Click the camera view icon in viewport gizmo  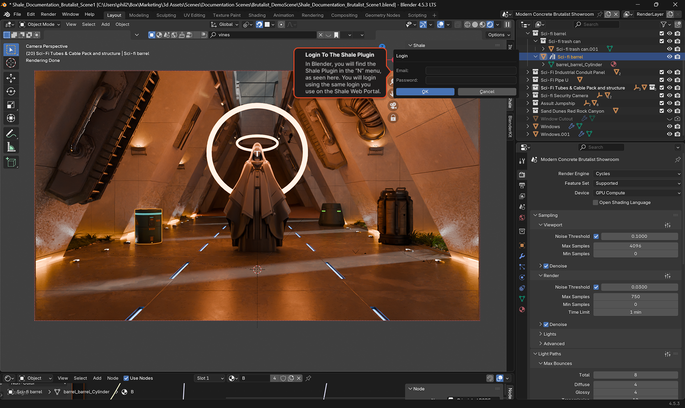click(393, 106)
